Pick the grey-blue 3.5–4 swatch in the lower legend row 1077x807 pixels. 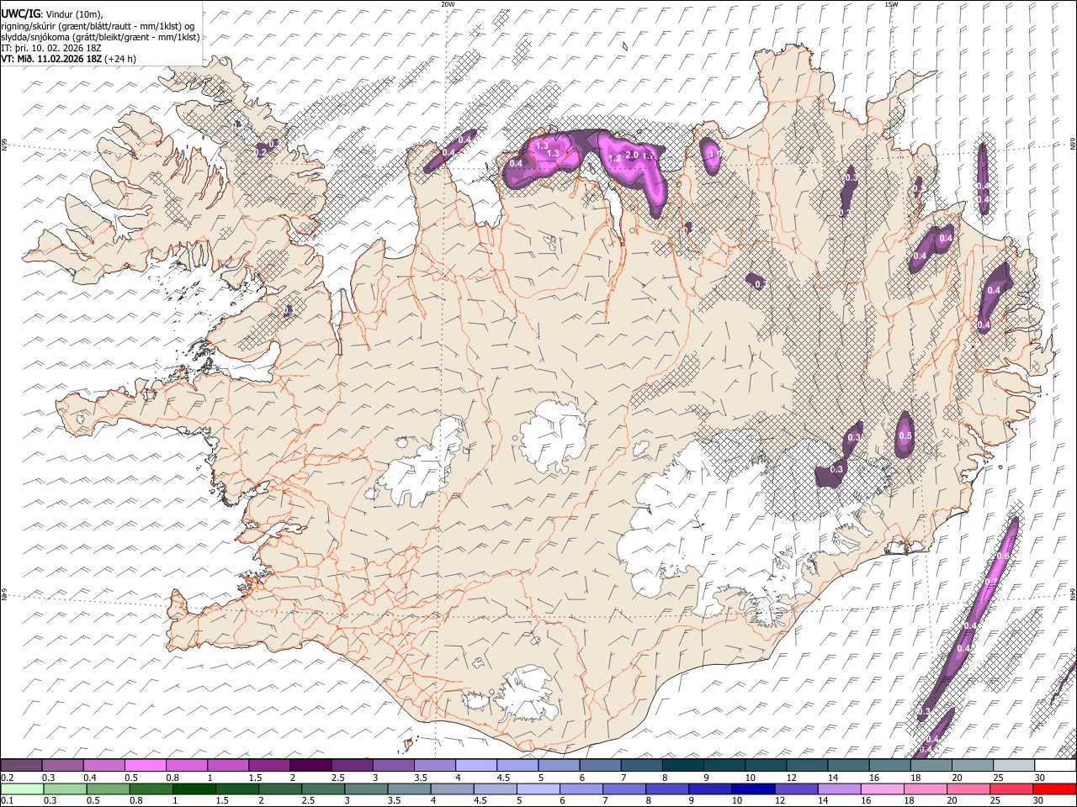point(410,789)
